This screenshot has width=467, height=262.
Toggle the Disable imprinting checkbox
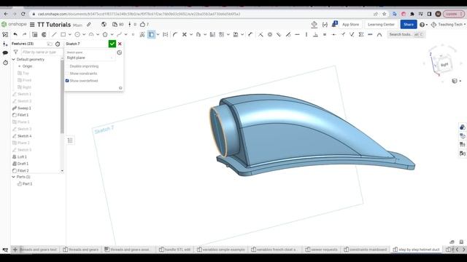[x=67, y=66]
